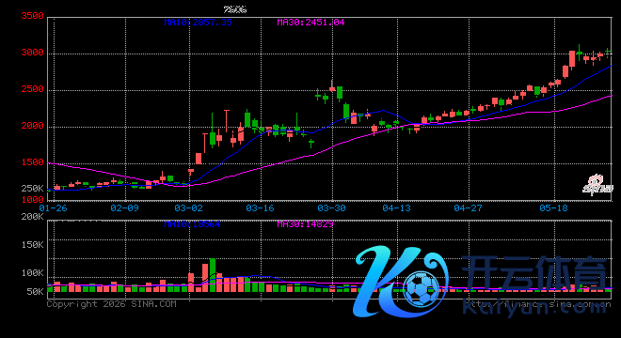
Task: Click the 3500 price axis label
Action: click(x=33, y=16)
